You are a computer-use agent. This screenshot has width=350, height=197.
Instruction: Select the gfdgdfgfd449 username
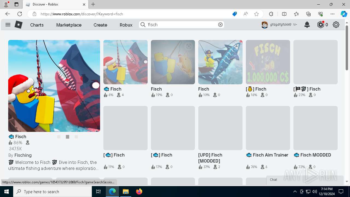[x=281, y=25]
